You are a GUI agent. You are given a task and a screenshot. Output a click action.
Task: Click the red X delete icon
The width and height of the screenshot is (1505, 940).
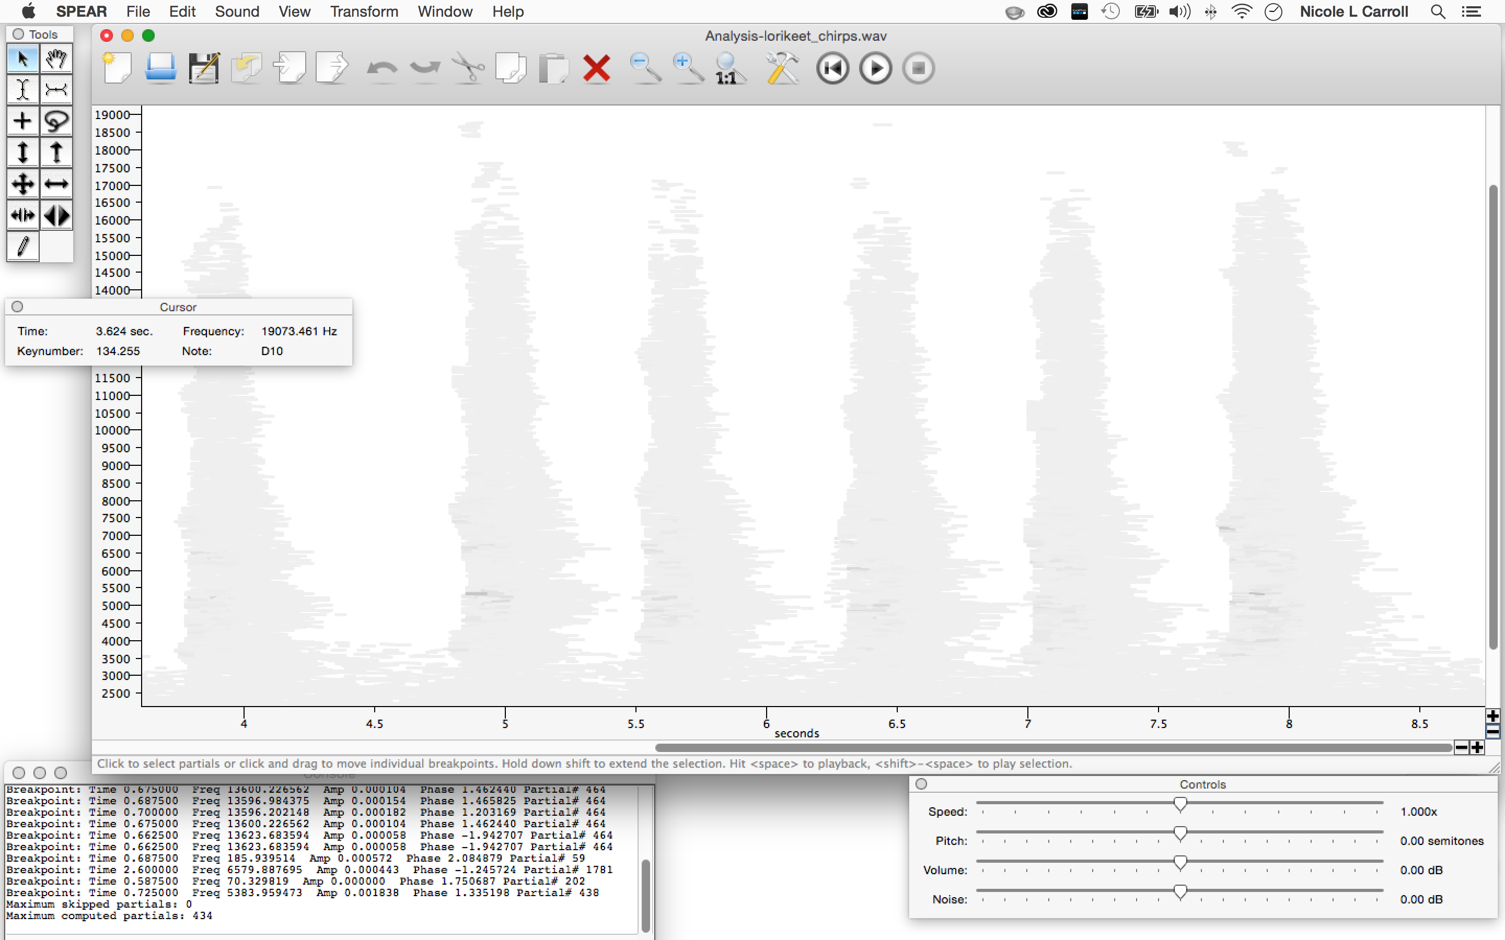(596, 68)
